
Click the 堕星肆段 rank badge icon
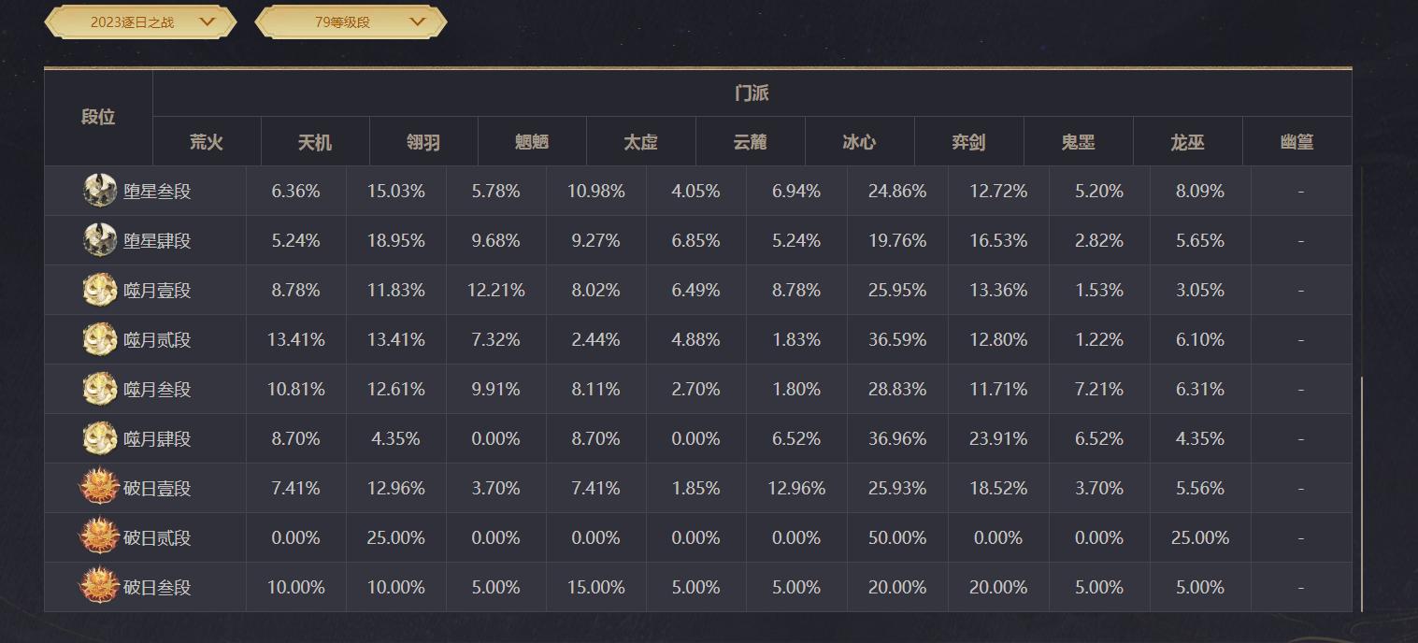tap(100, 240)
